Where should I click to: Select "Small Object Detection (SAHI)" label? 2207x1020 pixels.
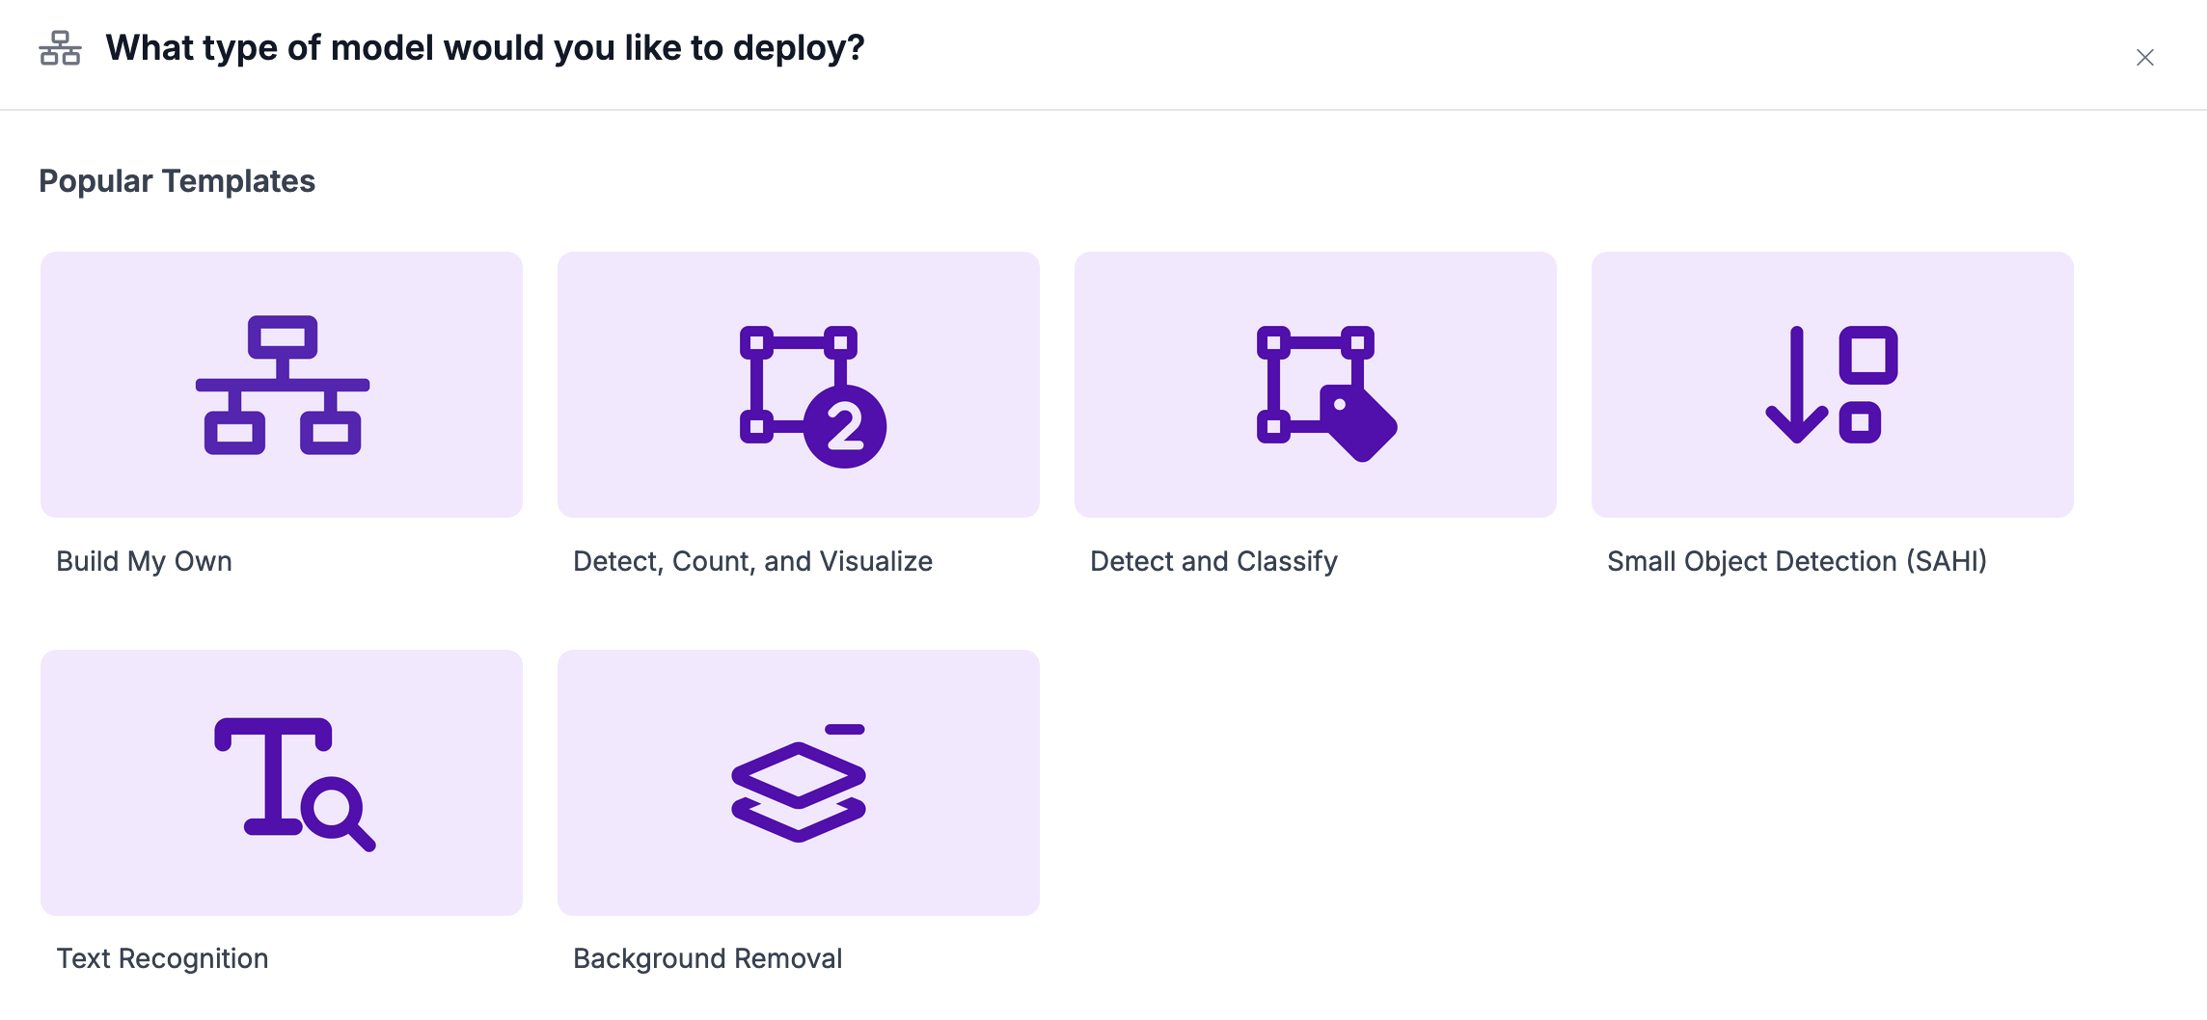tap(1796, 561)
